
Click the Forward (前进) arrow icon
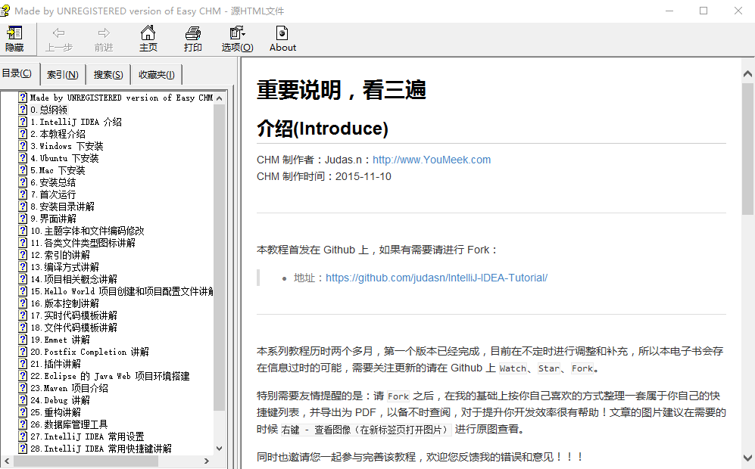point(104,33)
